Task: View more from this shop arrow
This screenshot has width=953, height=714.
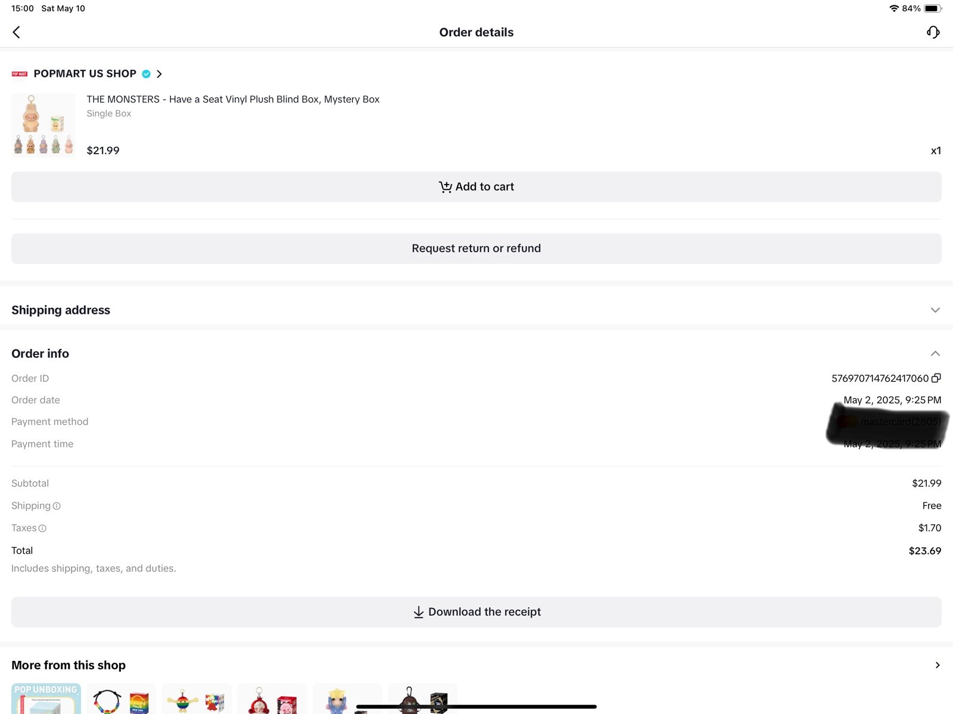Action: [x=938, y=665]
